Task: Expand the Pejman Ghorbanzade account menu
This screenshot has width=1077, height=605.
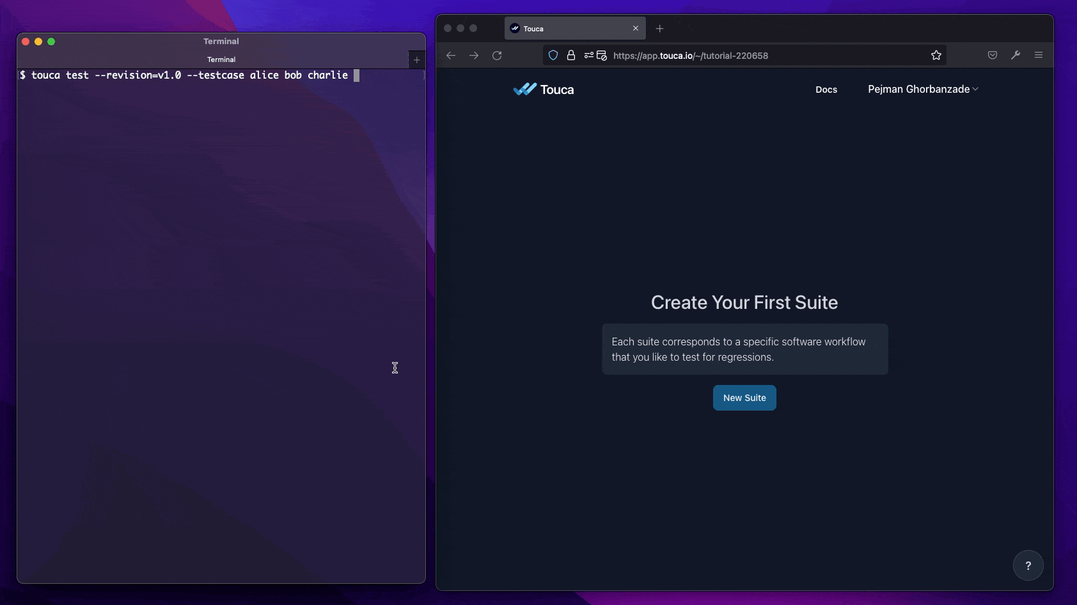Action: (923, 90)
